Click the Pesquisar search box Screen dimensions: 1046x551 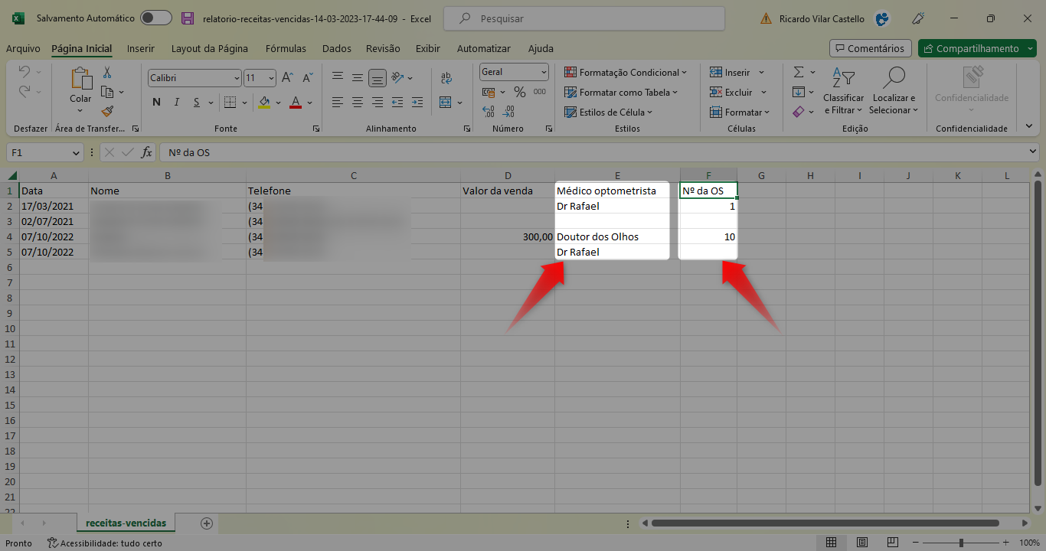tap(584, 18)
